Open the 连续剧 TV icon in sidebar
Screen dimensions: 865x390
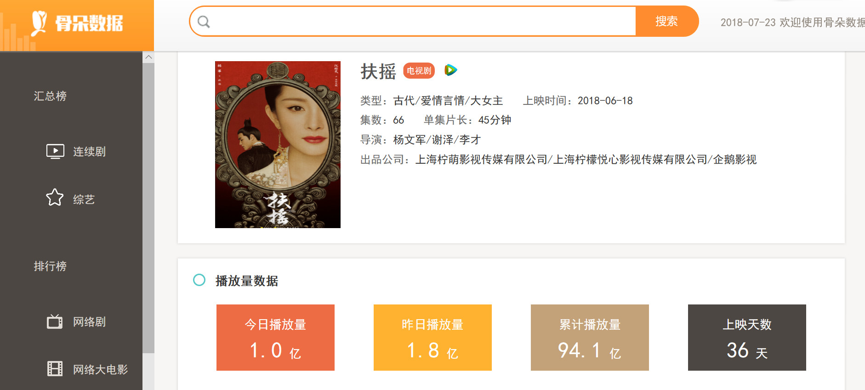tap(55, 151)
